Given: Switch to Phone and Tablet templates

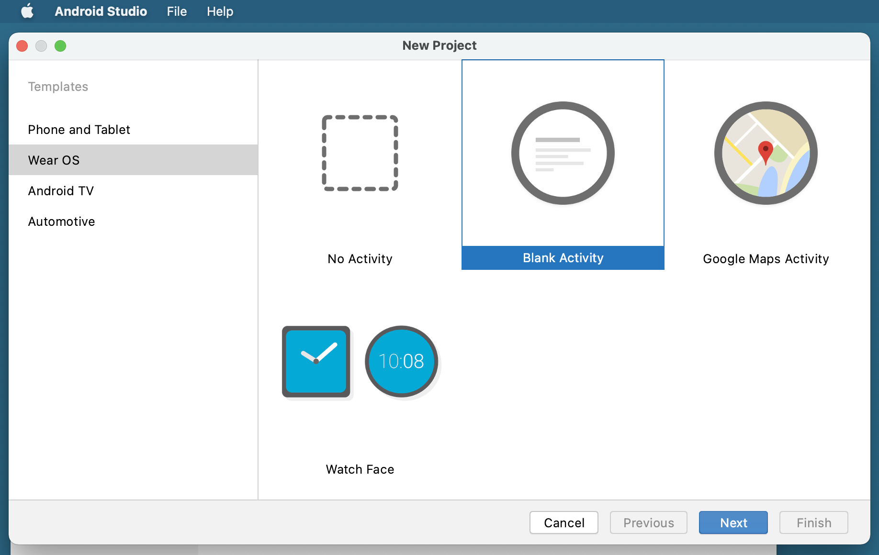Looking at the screenshot, I should [133, 130].
